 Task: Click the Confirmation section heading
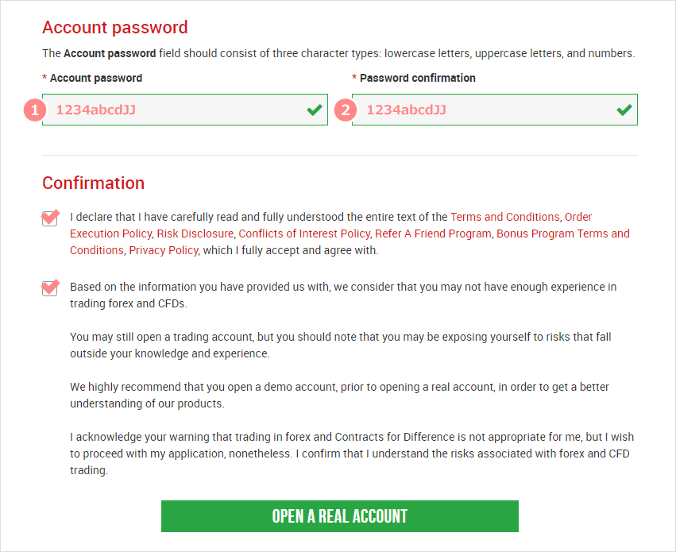click(x=93, y=183)
